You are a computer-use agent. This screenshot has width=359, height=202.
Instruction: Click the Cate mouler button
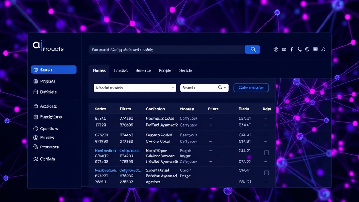251,88
